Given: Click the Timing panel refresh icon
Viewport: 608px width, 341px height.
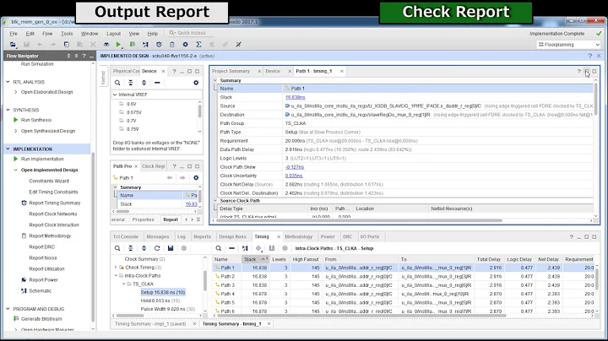Looking at the screenshot, I should (x=157, y=248).
